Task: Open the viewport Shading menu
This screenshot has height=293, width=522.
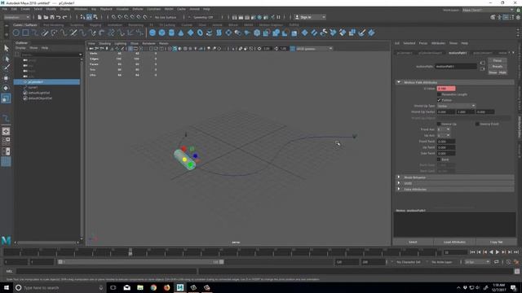Action: click(104, 43)
